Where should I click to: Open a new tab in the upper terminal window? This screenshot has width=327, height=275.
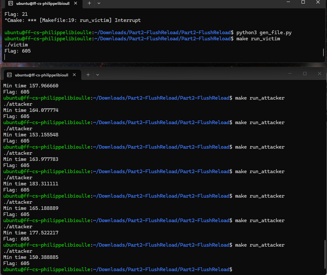coord(89,3)
